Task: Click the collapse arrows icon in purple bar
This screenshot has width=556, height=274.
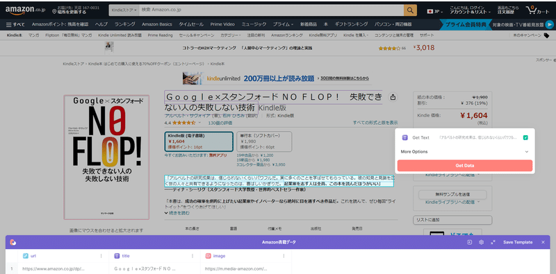Action: [493, 242]
